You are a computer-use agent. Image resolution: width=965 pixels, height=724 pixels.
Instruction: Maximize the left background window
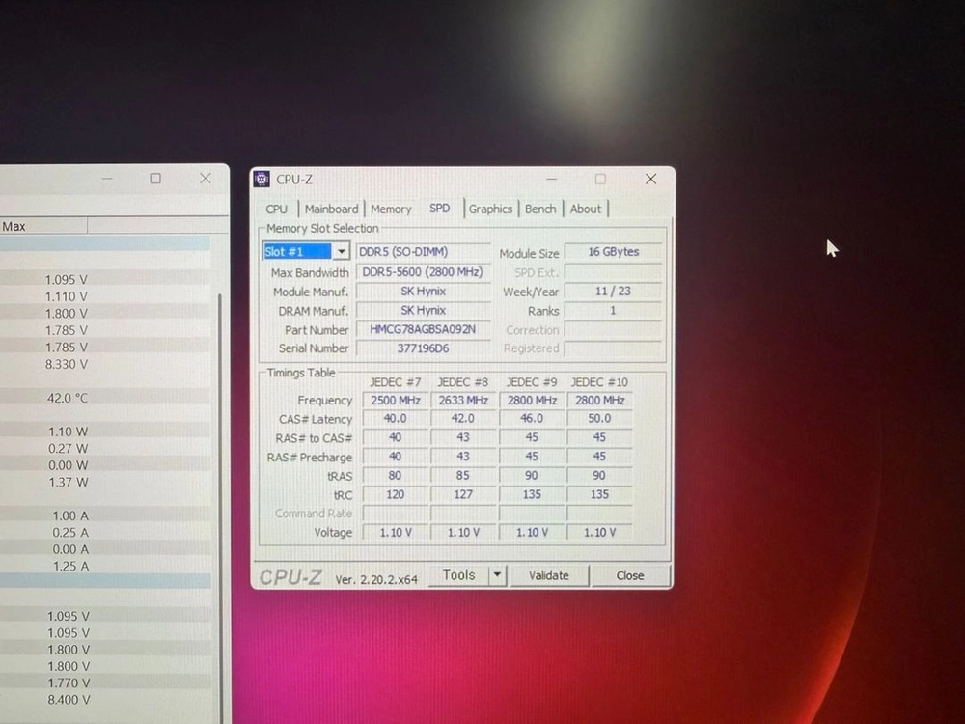click(155, 179)
